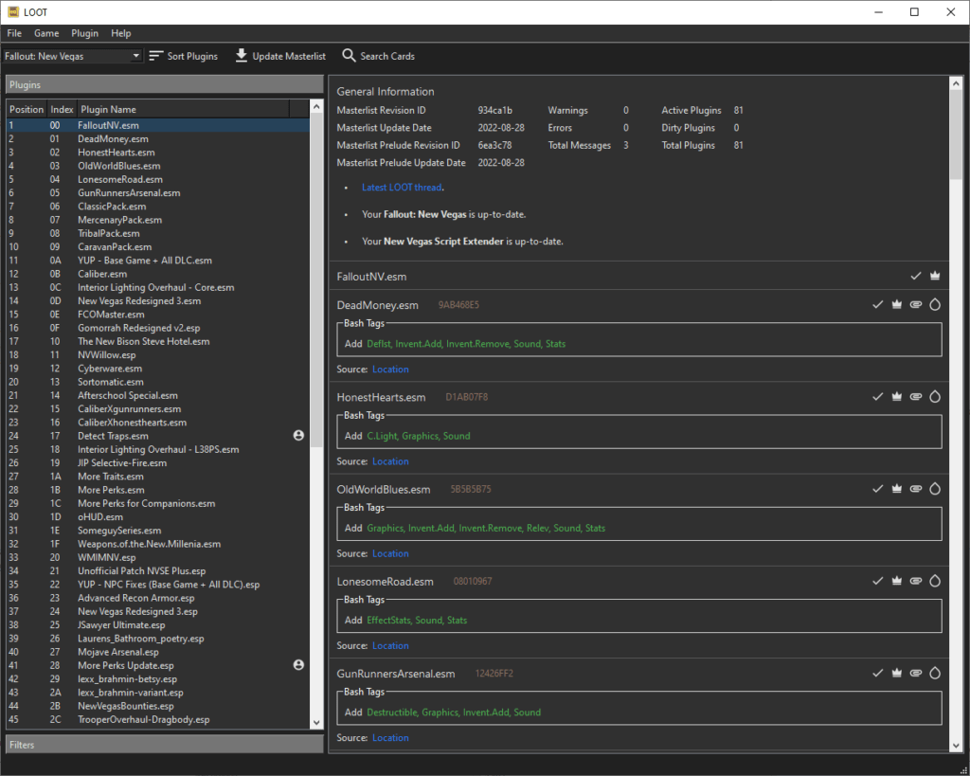Open the Plugin menu

pos(84,33)
